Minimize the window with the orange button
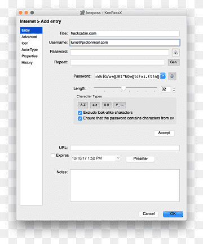The width and height of the screenshot is (203, 244). tap(27, 12)
